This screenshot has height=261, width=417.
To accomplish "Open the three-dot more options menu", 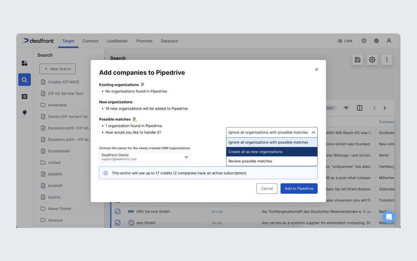I will coord(387,60).
